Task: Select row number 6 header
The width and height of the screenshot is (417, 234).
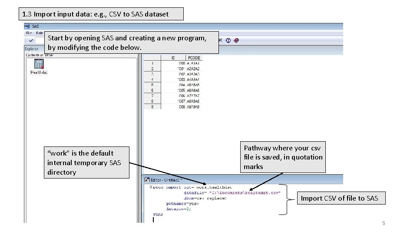Action: tap(152, 91)
